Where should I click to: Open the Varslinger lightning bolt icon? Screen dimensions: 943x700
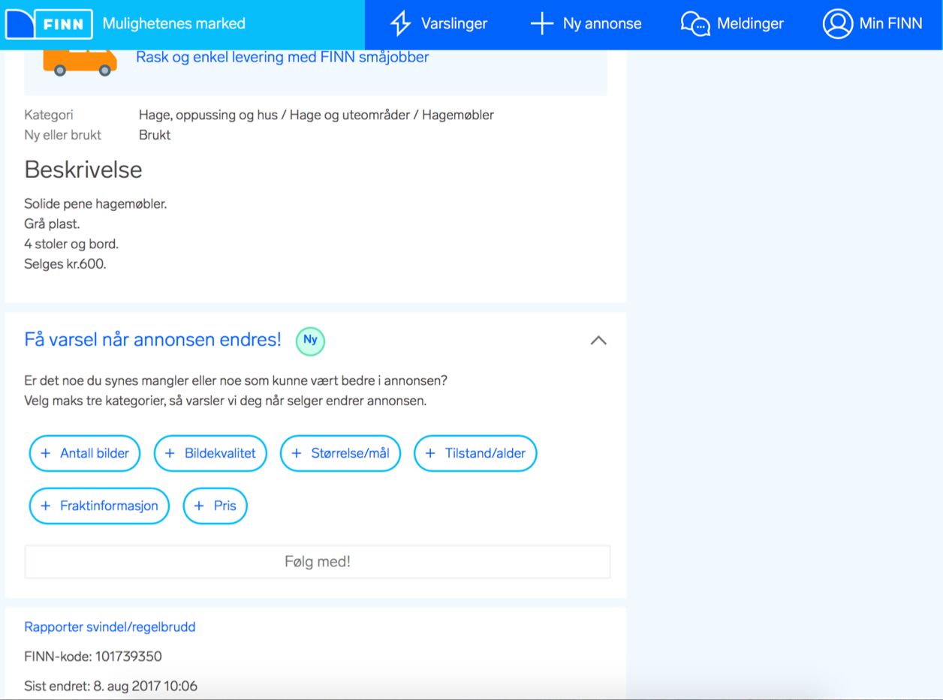(401, 23)
